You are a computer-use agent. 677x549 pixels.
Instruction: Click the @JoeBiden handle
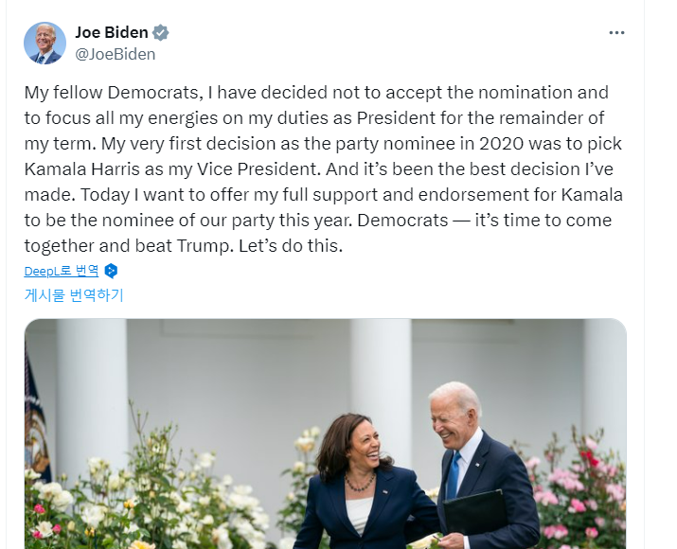[x=115, y=54]
